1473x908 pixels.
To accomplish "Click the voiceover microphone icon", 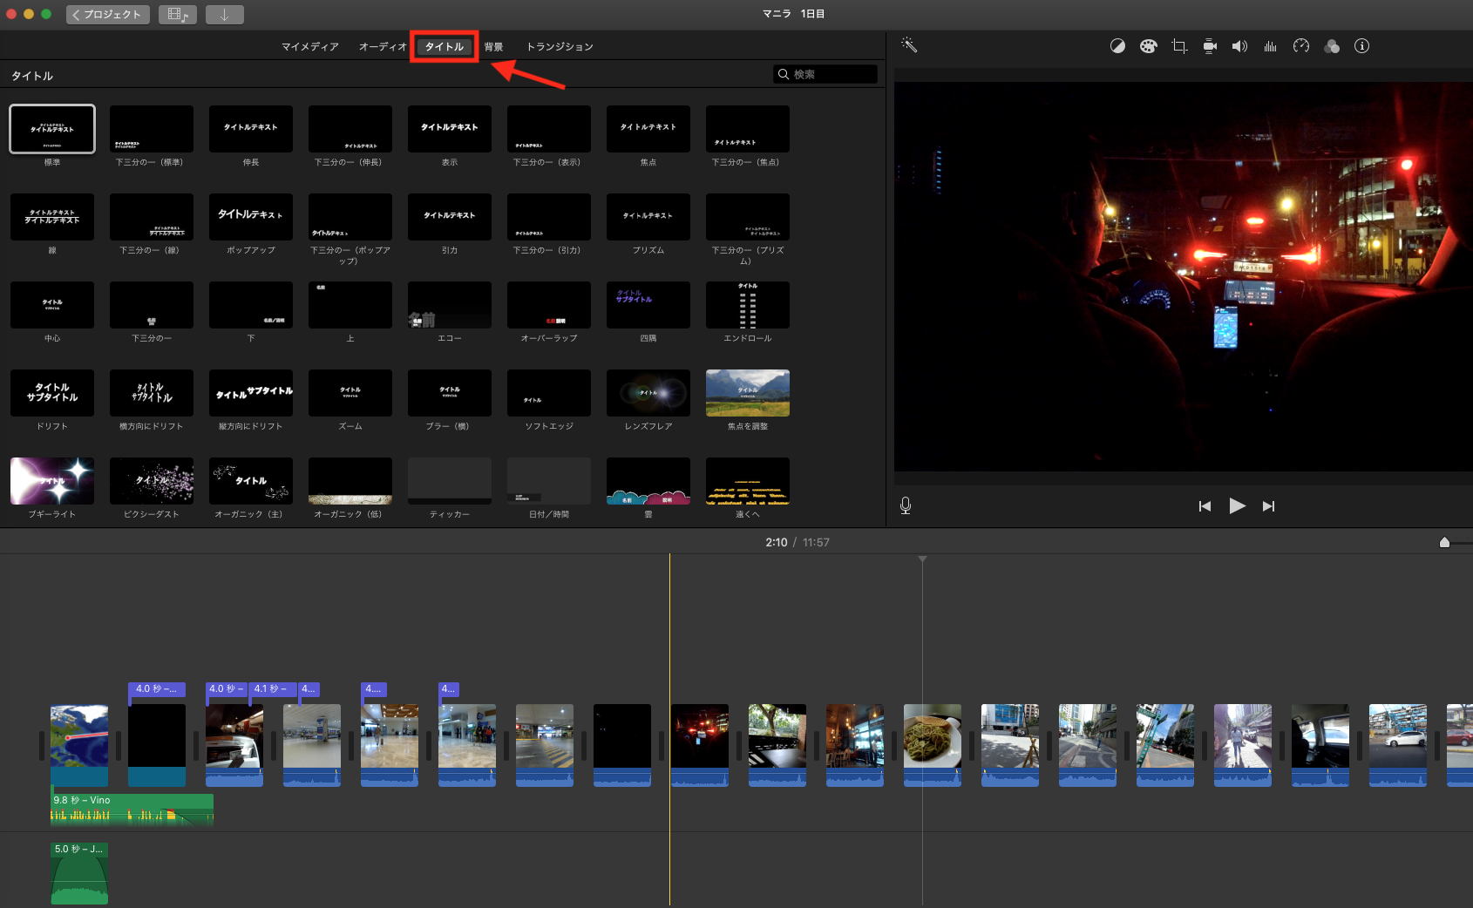I will (x=906, y=505).
